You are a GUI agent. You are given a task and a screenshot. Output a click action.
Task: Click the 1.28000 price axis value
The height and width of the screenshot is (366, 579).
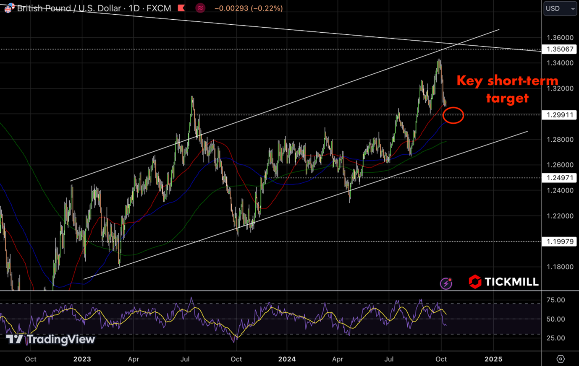tap(560, 140)
